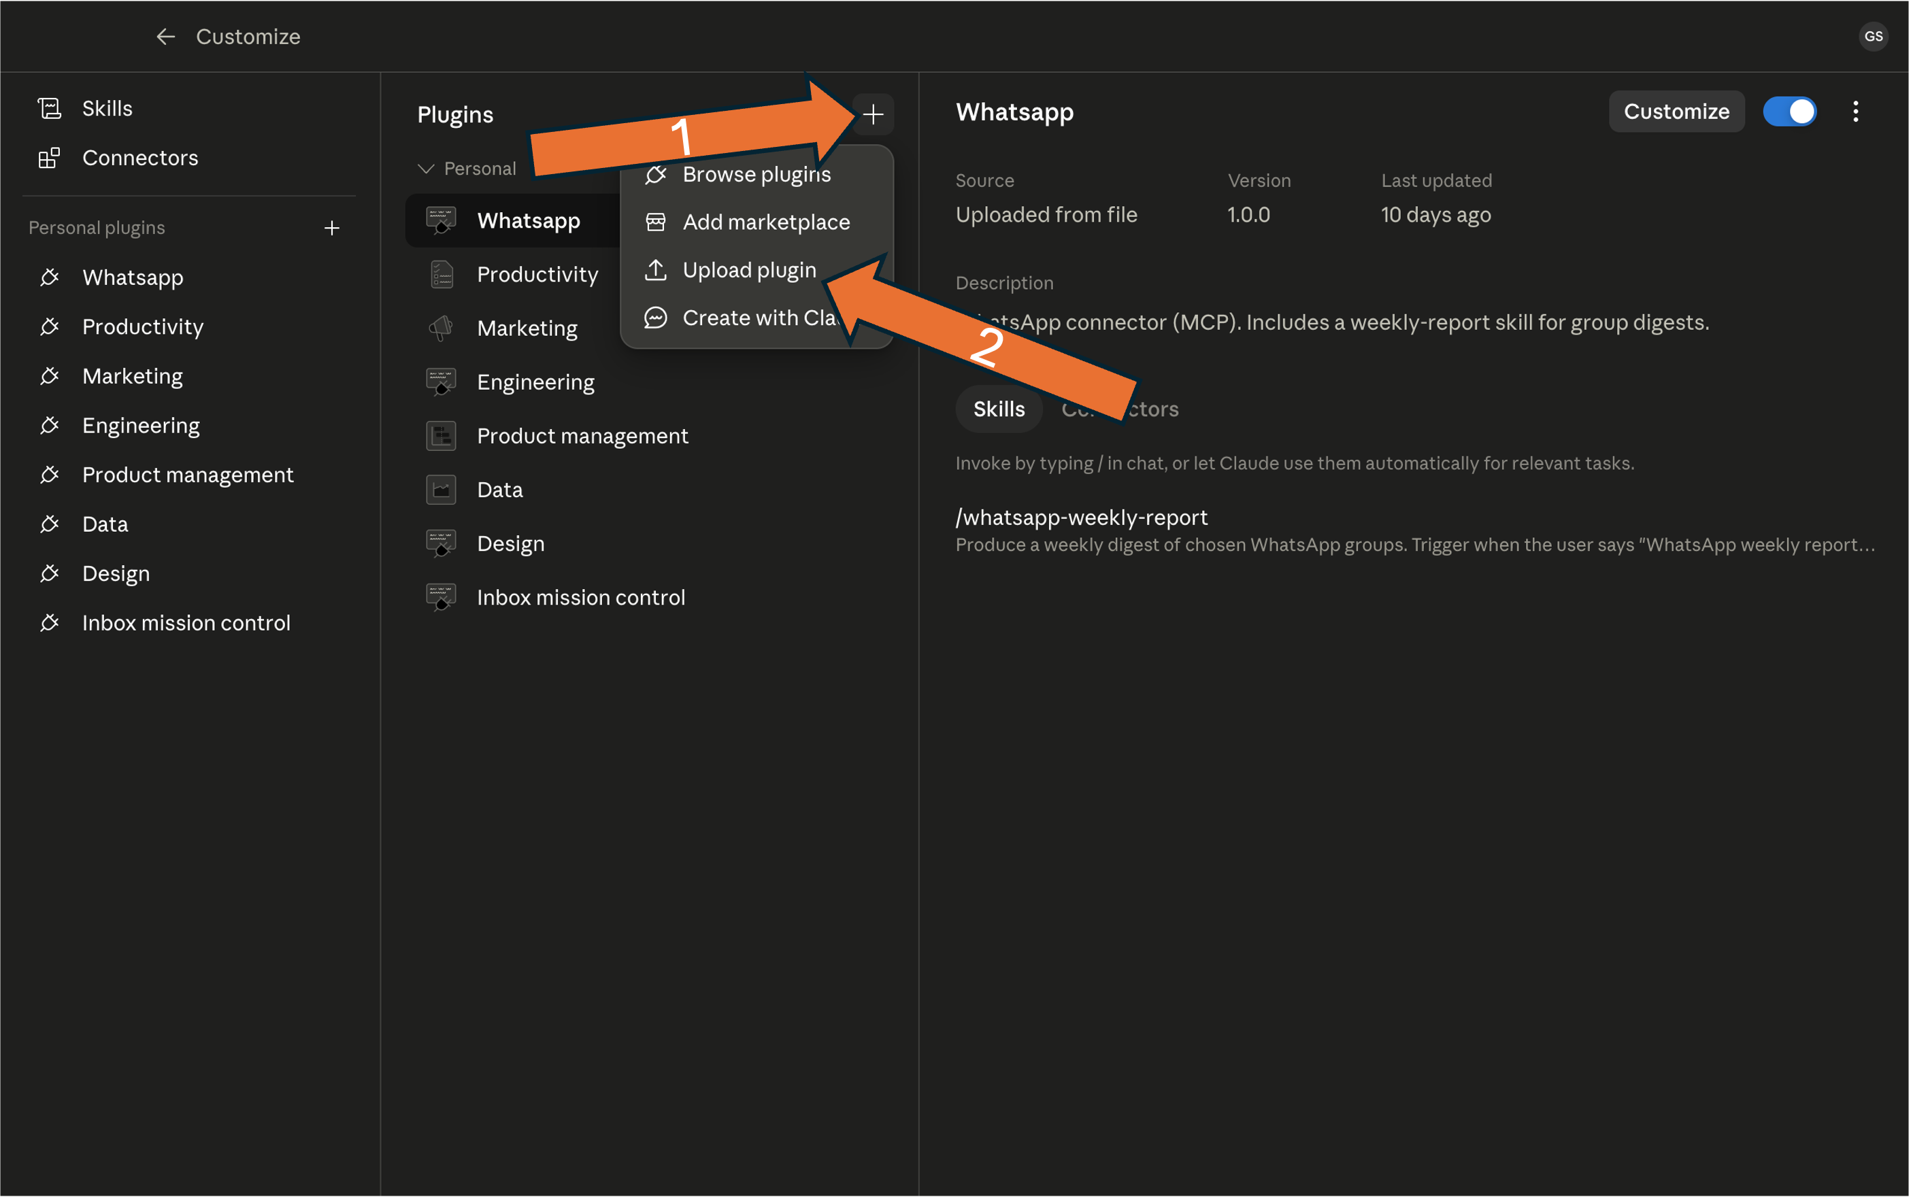Click the Marketing plugin megaphone icon
This screenshot has width=1911, height=1197.
tap(441, 328)
